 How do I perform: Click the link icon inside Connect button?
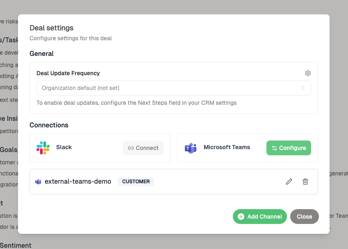pos(131,148)
